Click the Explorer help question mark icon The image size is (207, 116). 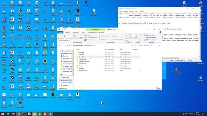coord(160,32)
